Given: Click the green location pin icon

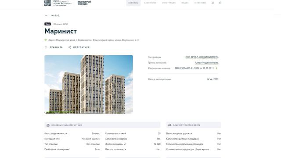Looking at the screenshot, I should click(x=46, y=40).
